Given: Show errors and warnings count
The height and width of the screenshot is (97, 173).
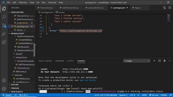Looking at the screenshot, I should (x=24, y=95).
